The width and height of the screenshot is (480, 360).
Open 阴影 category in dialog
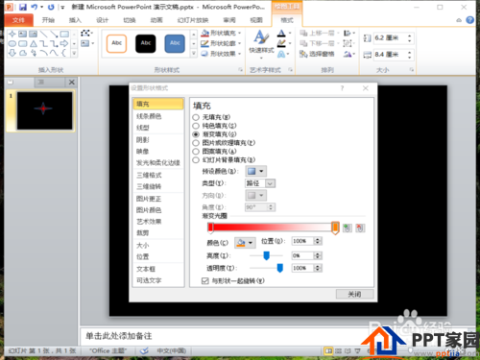pos(158,140)
